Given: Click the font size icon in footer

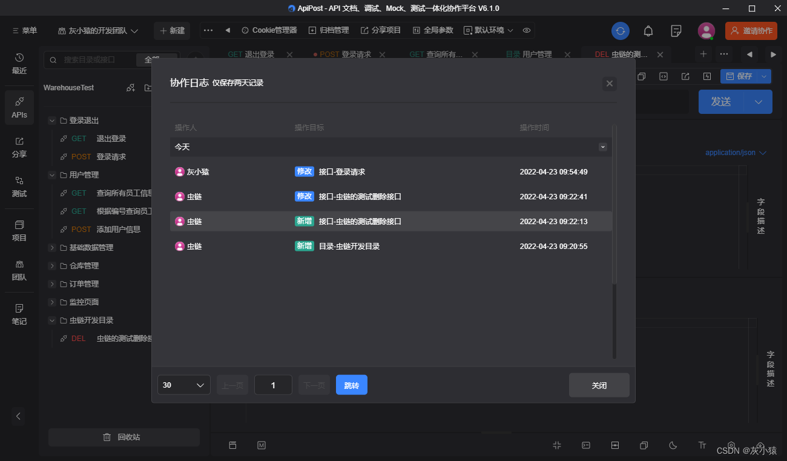Looking at the screenshot, I should (702, 445).
